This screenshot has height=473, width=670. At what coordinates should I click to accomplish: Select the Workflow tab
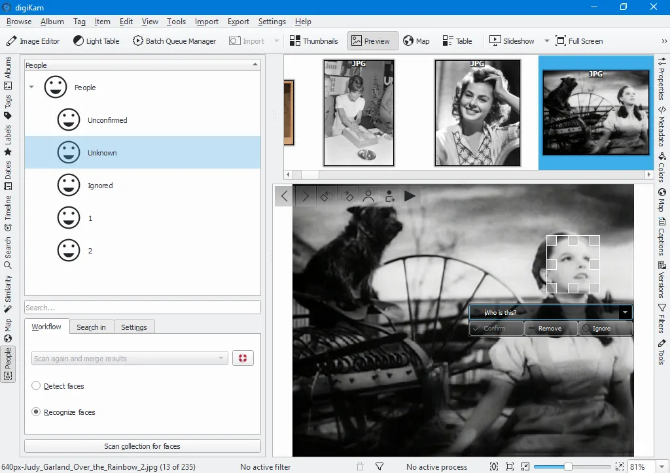46,327
